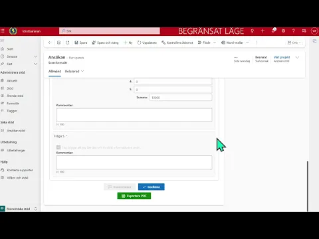Click the Besvarat status field in header
Image resolution: width=319 pixels, height=239 pixels.
click(261, 58)
